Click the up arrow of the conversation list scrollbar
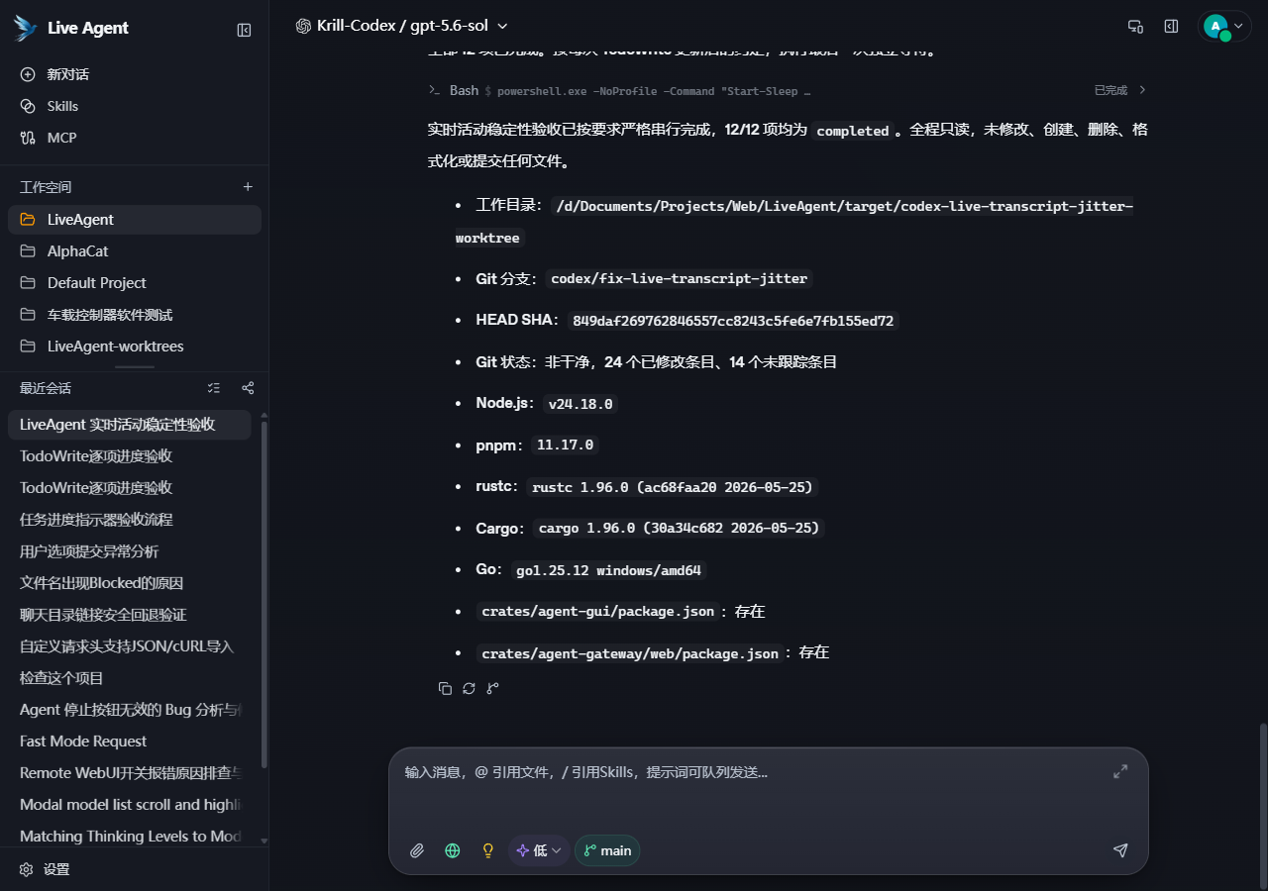 [x=264, y=416]
